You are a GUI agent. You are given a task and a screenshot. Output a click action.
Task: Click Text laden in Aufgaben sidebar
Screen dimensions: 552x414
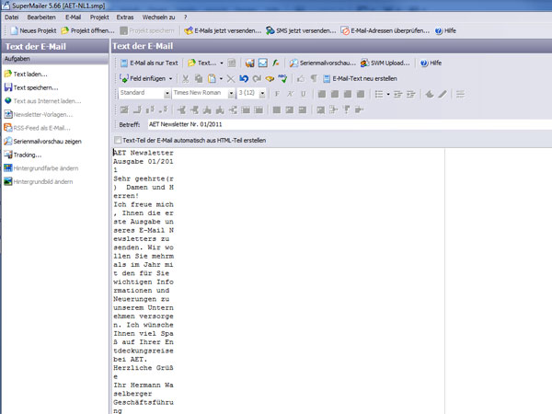click(26, 74)
